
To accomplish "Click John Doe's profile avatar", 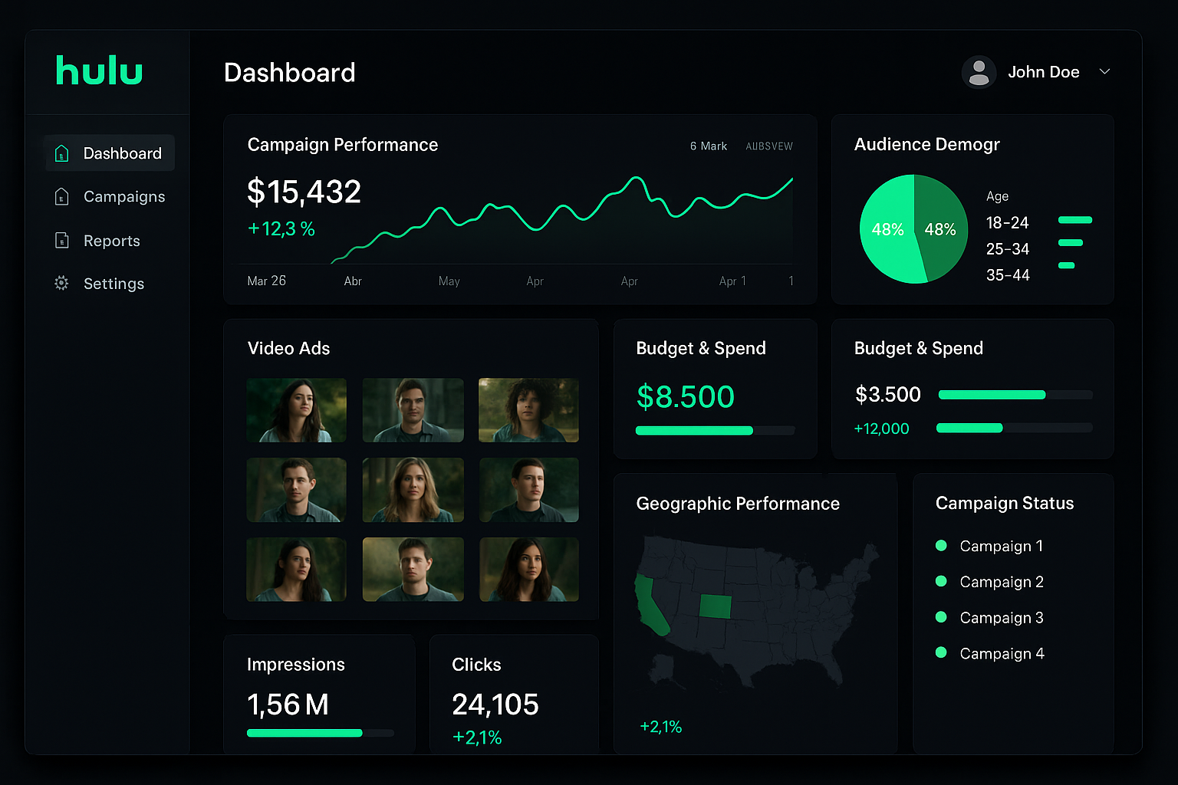I will (979, 73).
